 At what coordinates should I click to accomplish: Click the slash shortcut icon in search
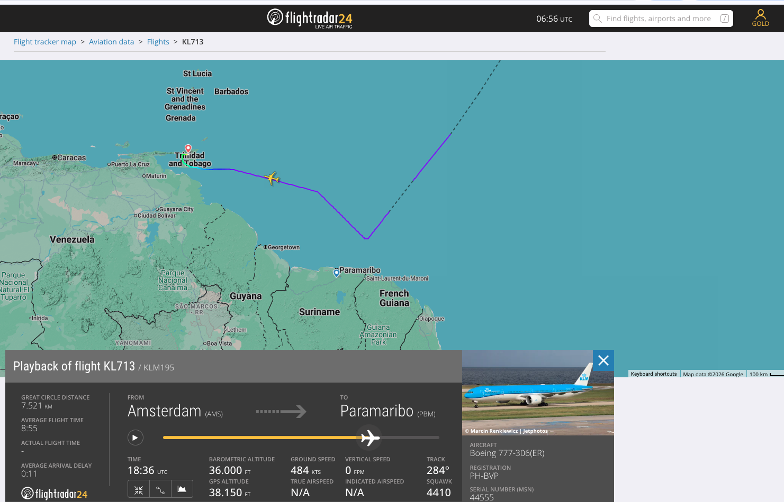point(725,18)
